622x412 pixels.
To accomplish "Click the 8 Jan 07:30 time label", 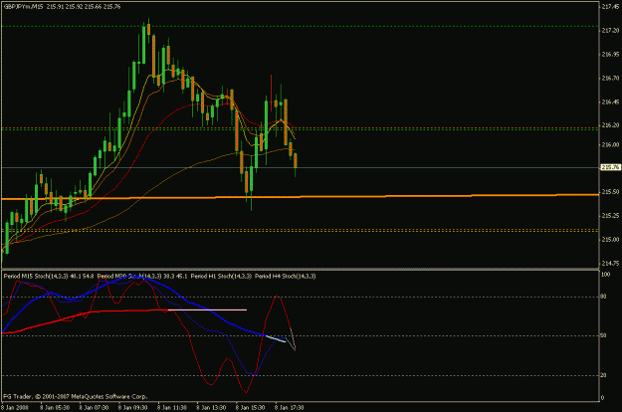I will [x=94, y=407].
